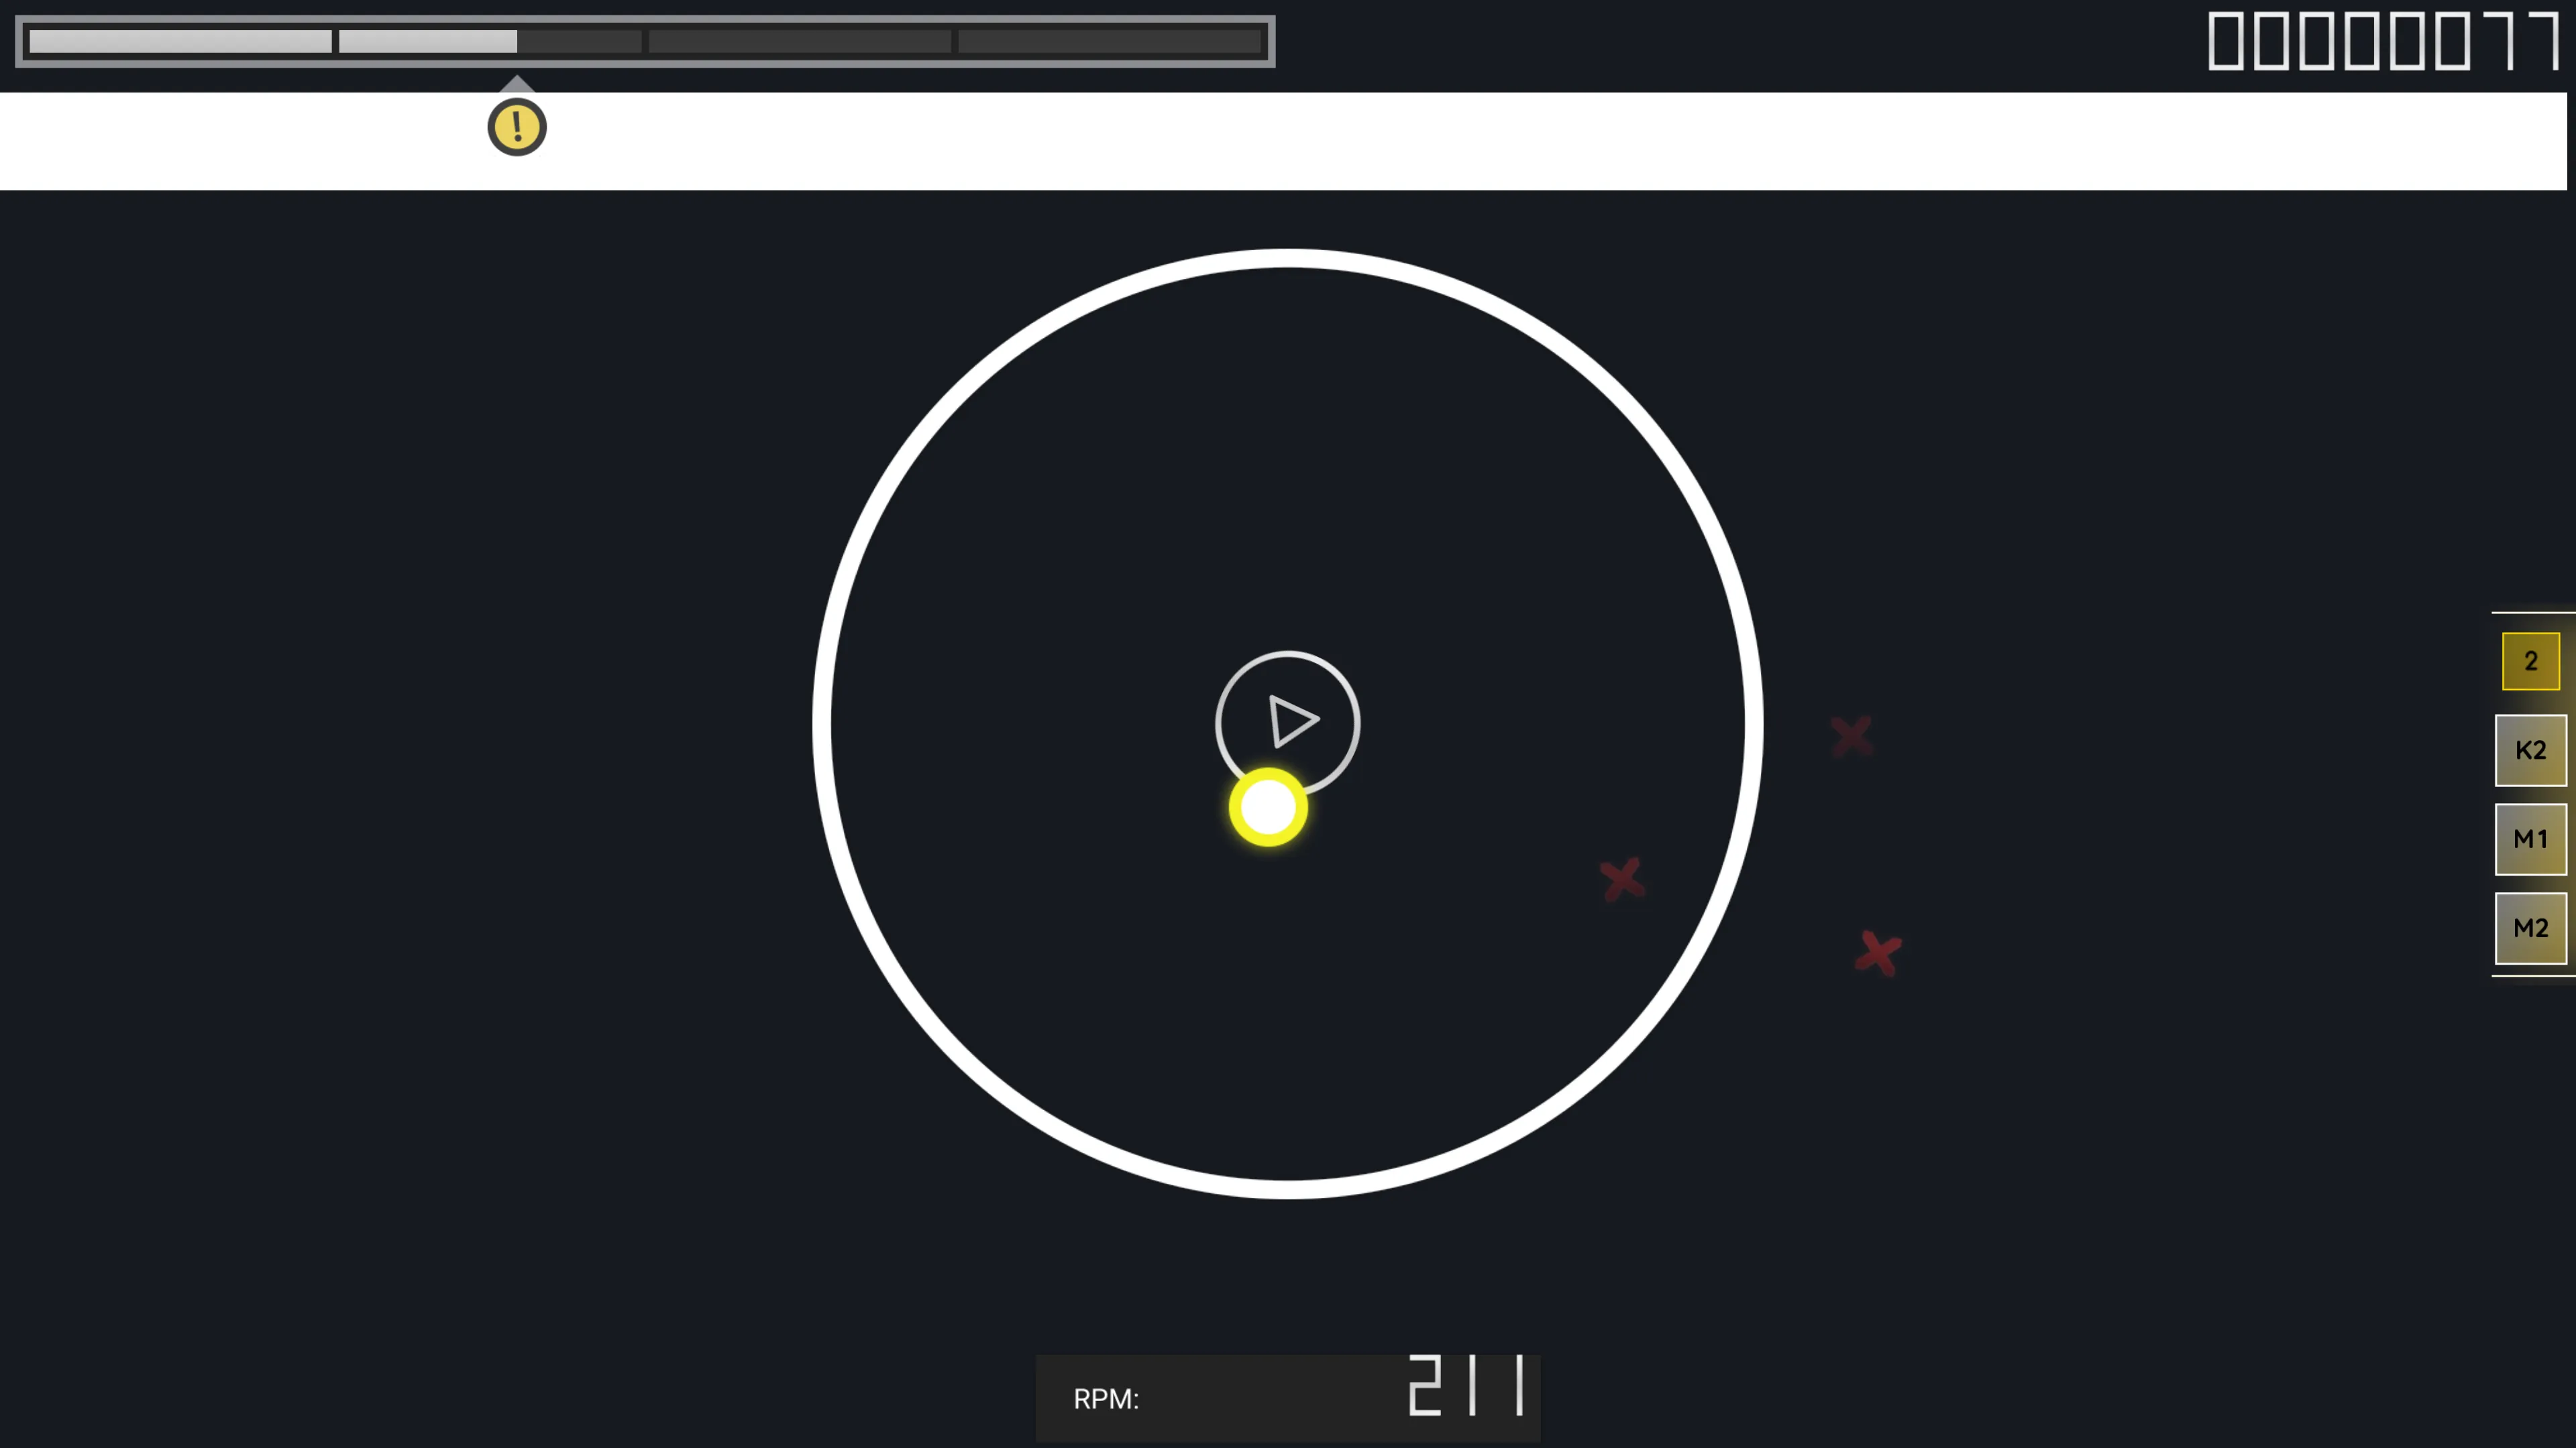Click the RPM label text

tap(1106, 1398)
